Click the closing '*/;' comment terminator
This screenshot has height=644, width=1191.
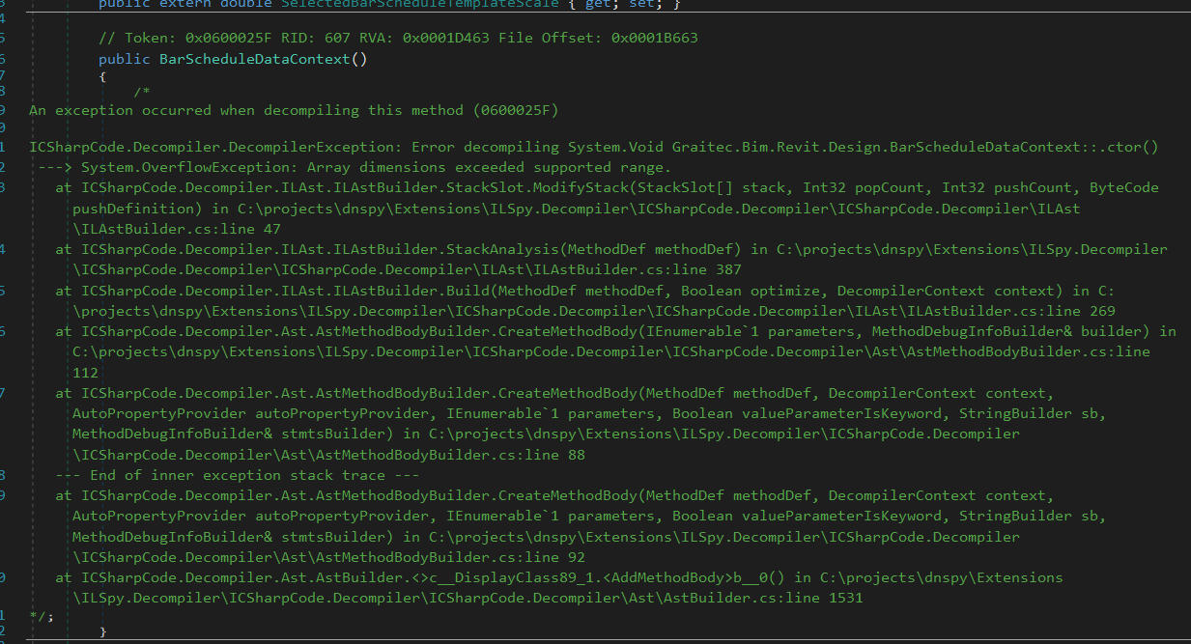pos(42,615)
